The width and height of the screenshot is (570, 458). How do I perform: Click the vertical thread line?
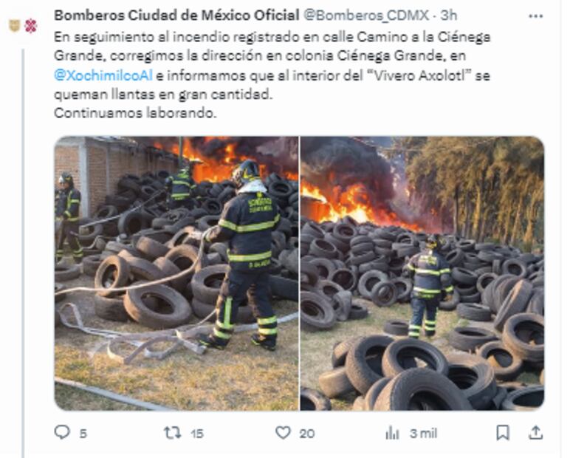[x=23, y=253]
